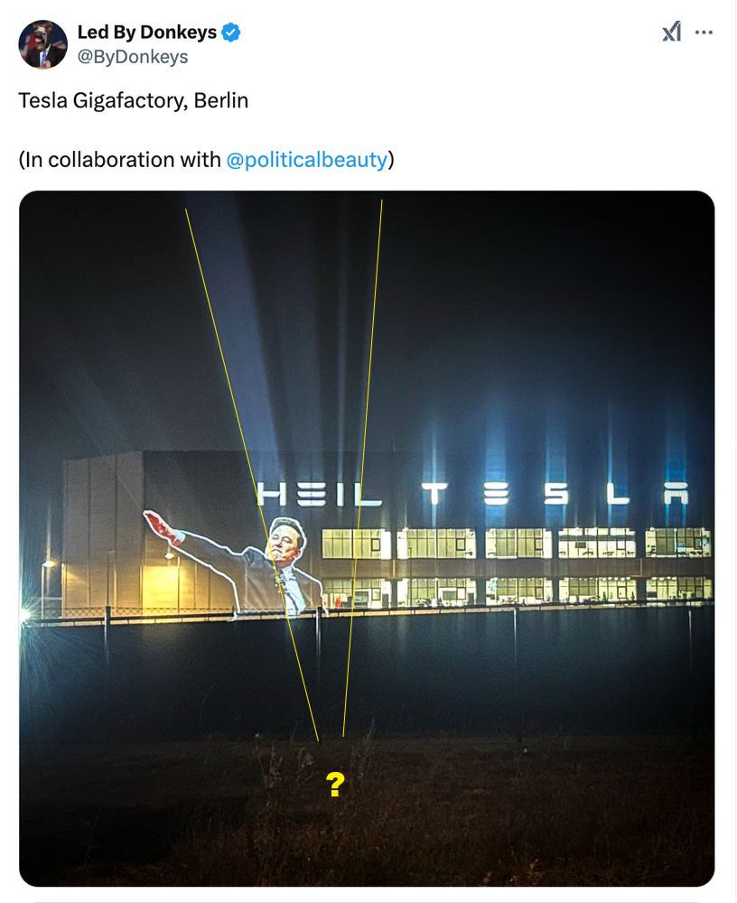
Task: Open the tweet options ellipsis menu
Action: [704, 31]
